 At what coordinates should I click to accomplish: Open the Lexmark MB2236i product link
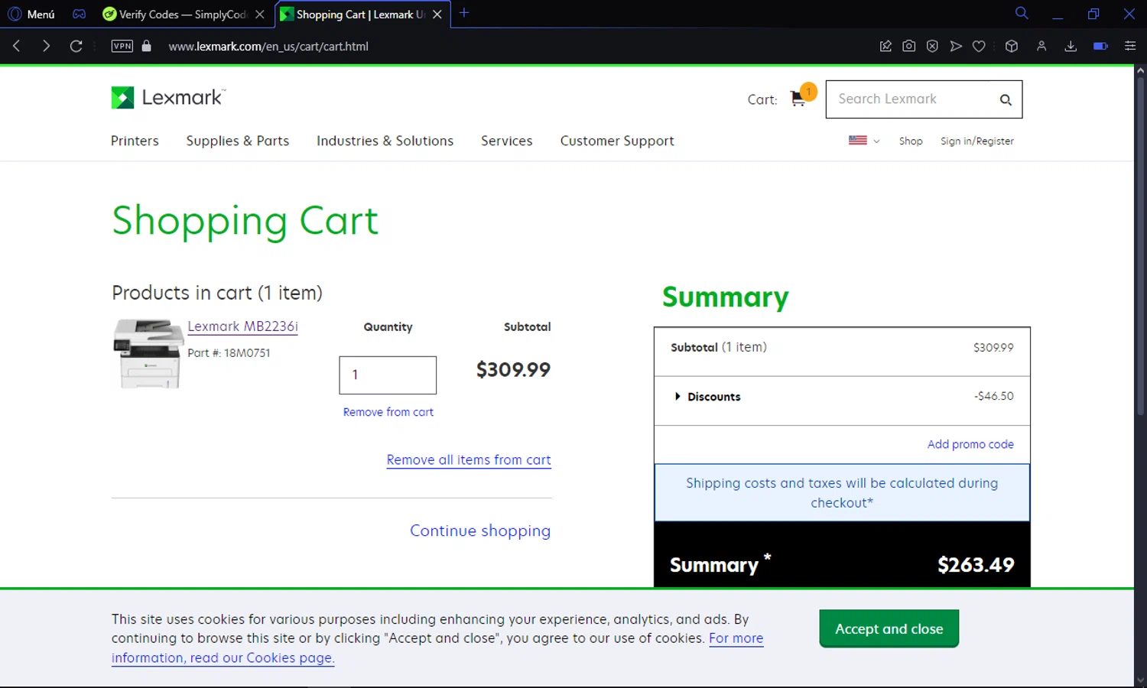[x=242, y=326]
